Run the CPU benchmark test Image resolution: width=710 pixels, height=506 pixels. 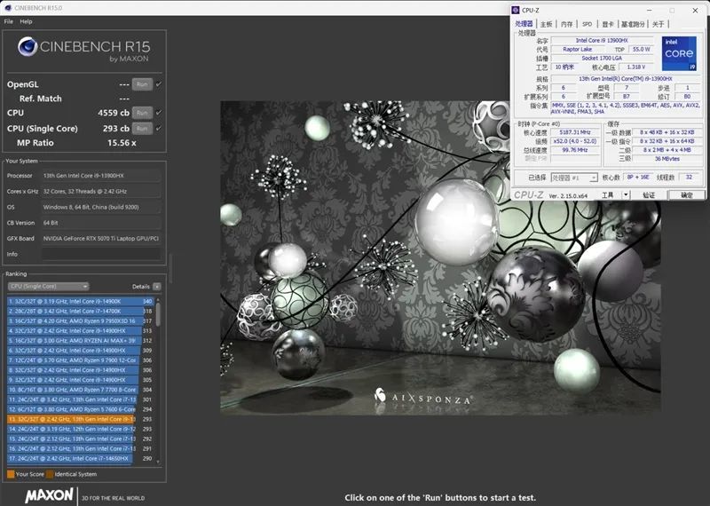click(x=143, y=113)
